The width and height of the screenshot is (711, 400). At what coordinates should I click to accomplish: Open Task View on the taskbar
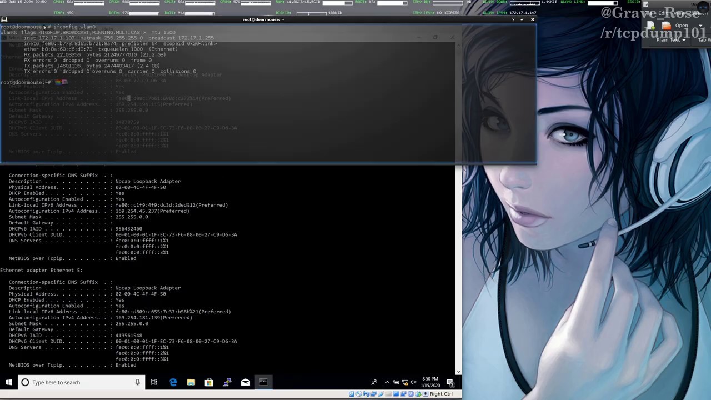point(154,382)
